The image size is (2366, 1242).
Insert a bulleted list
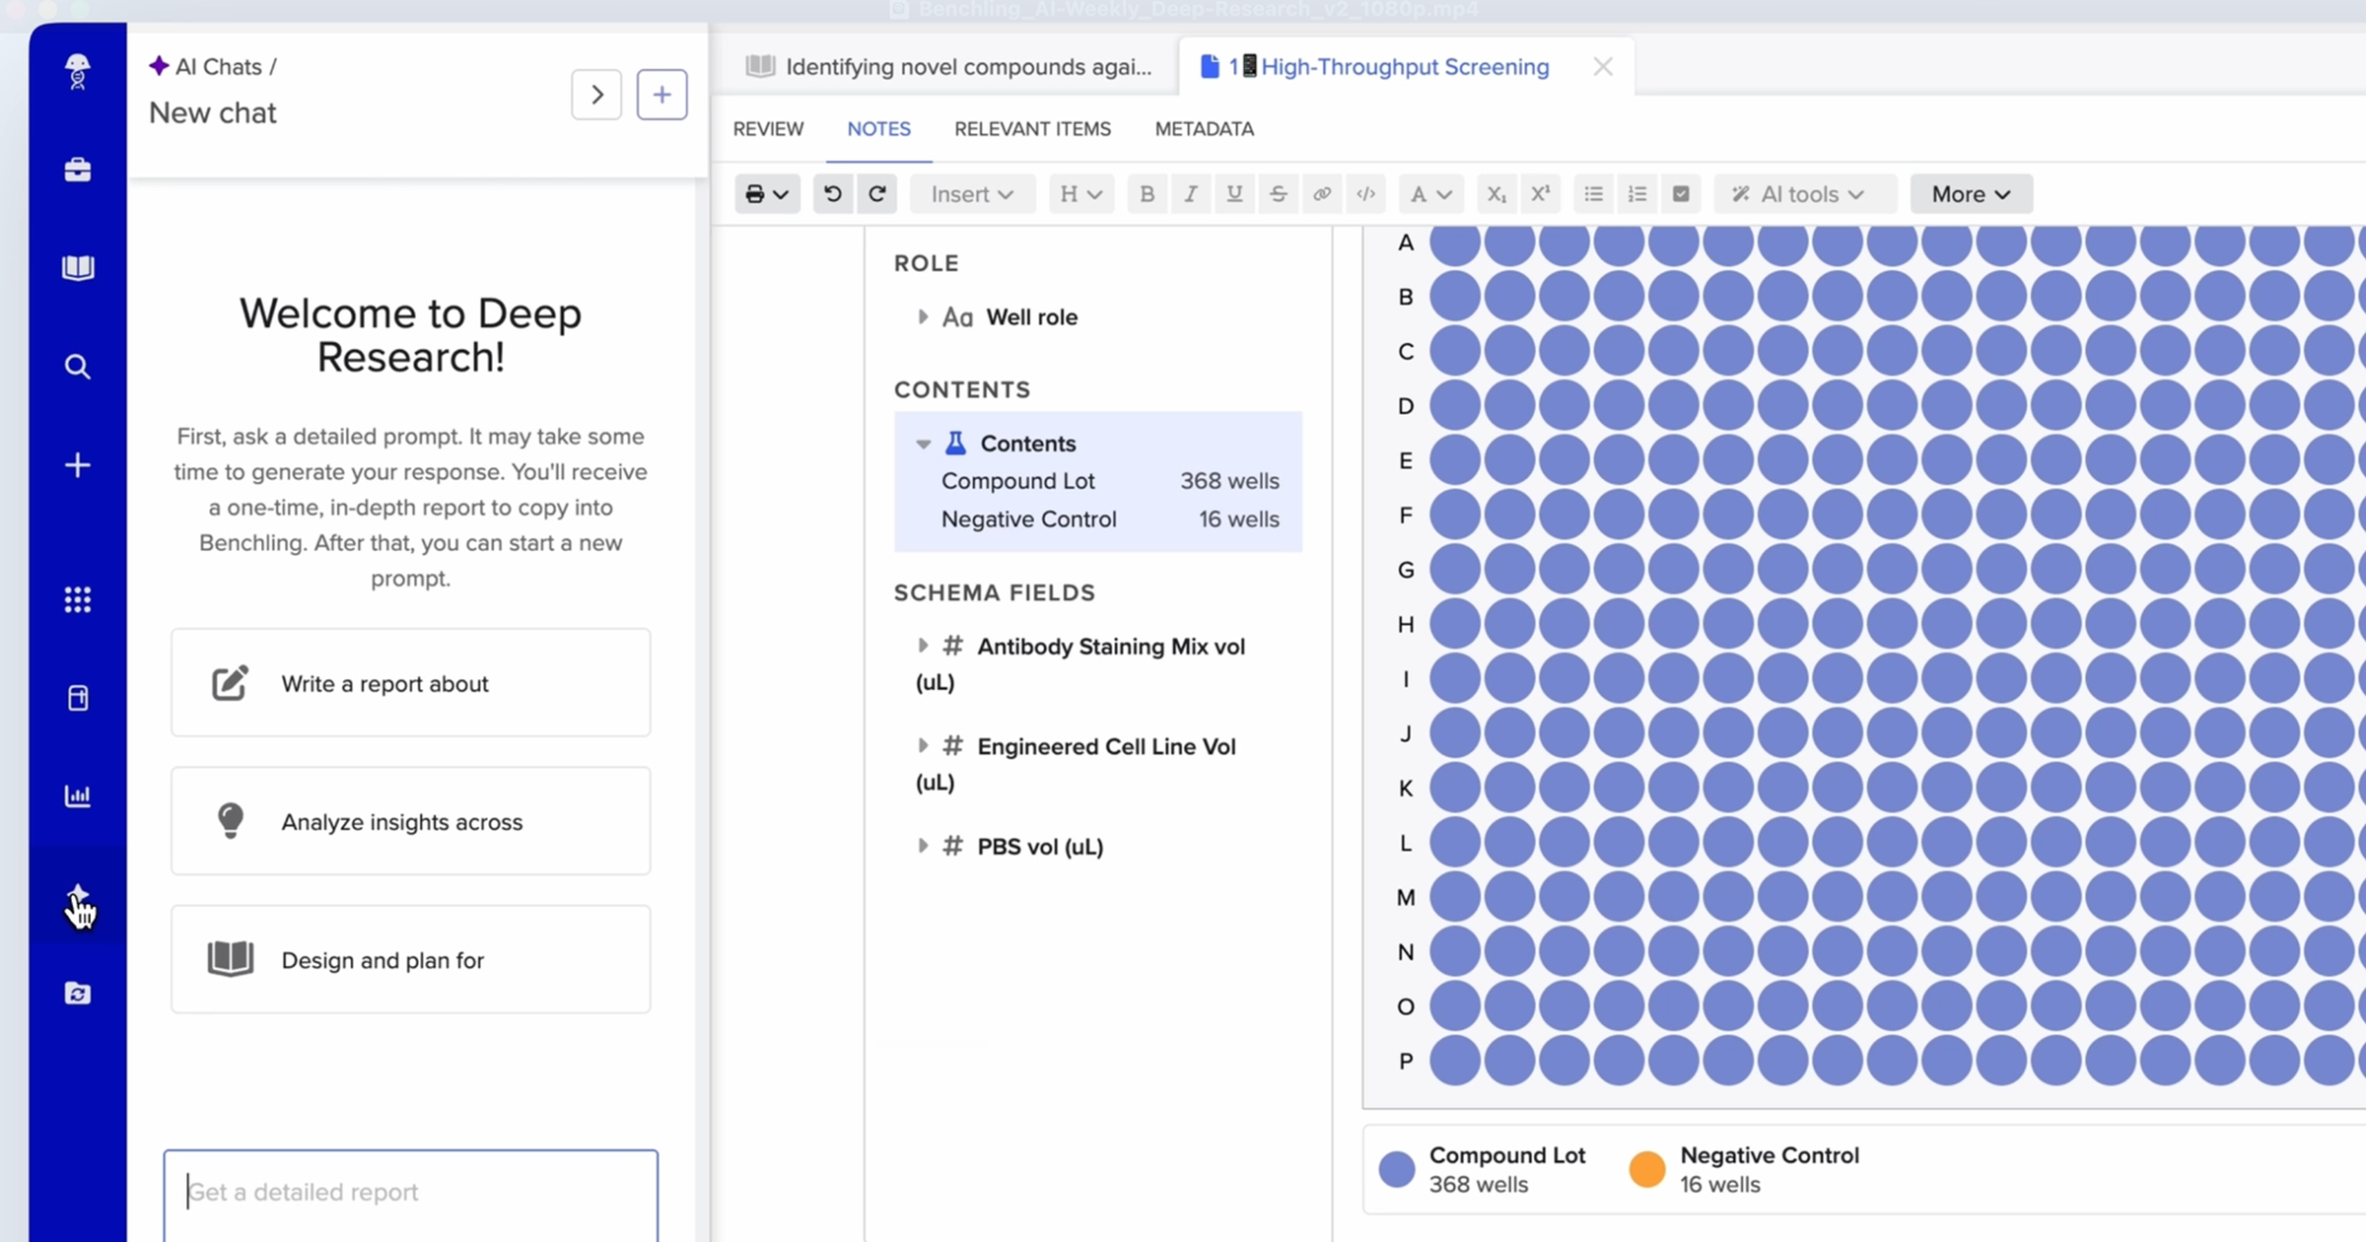tap(1593, 194)
